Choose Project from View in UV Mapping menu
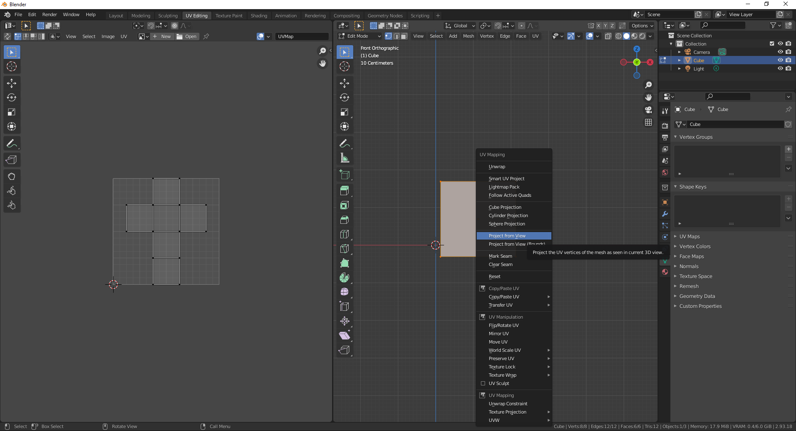The image size is (796, 431). point(514,236)
